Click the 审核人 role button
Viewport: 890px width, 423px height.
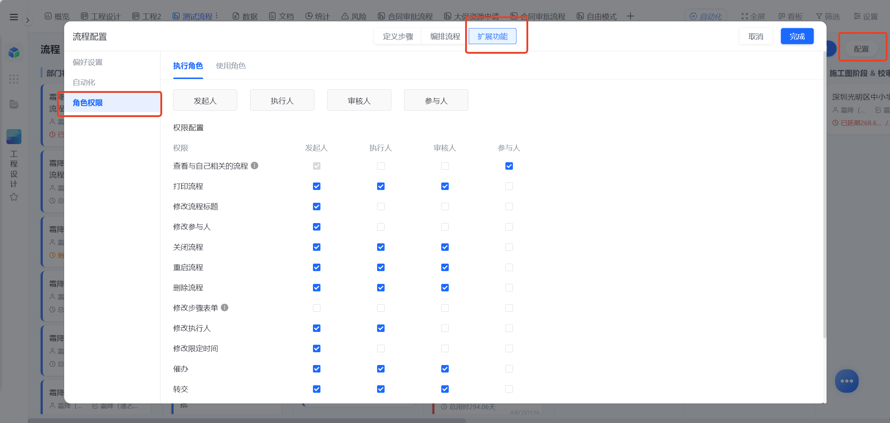pyautogui.click(x=359, y=100)
